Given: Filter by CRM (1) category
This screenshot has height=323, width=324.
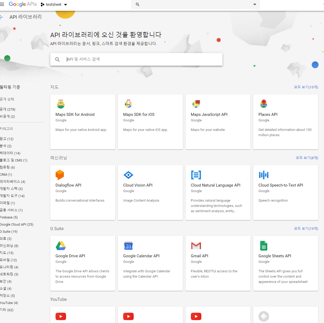Looking at the screenshot, I should pos(6,174).
